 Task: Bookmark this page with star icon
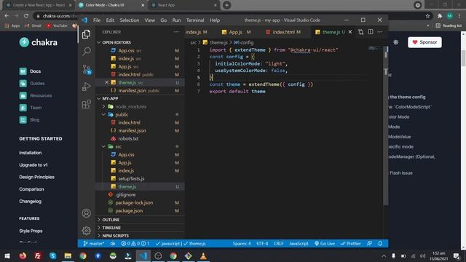tap(427, 16)
